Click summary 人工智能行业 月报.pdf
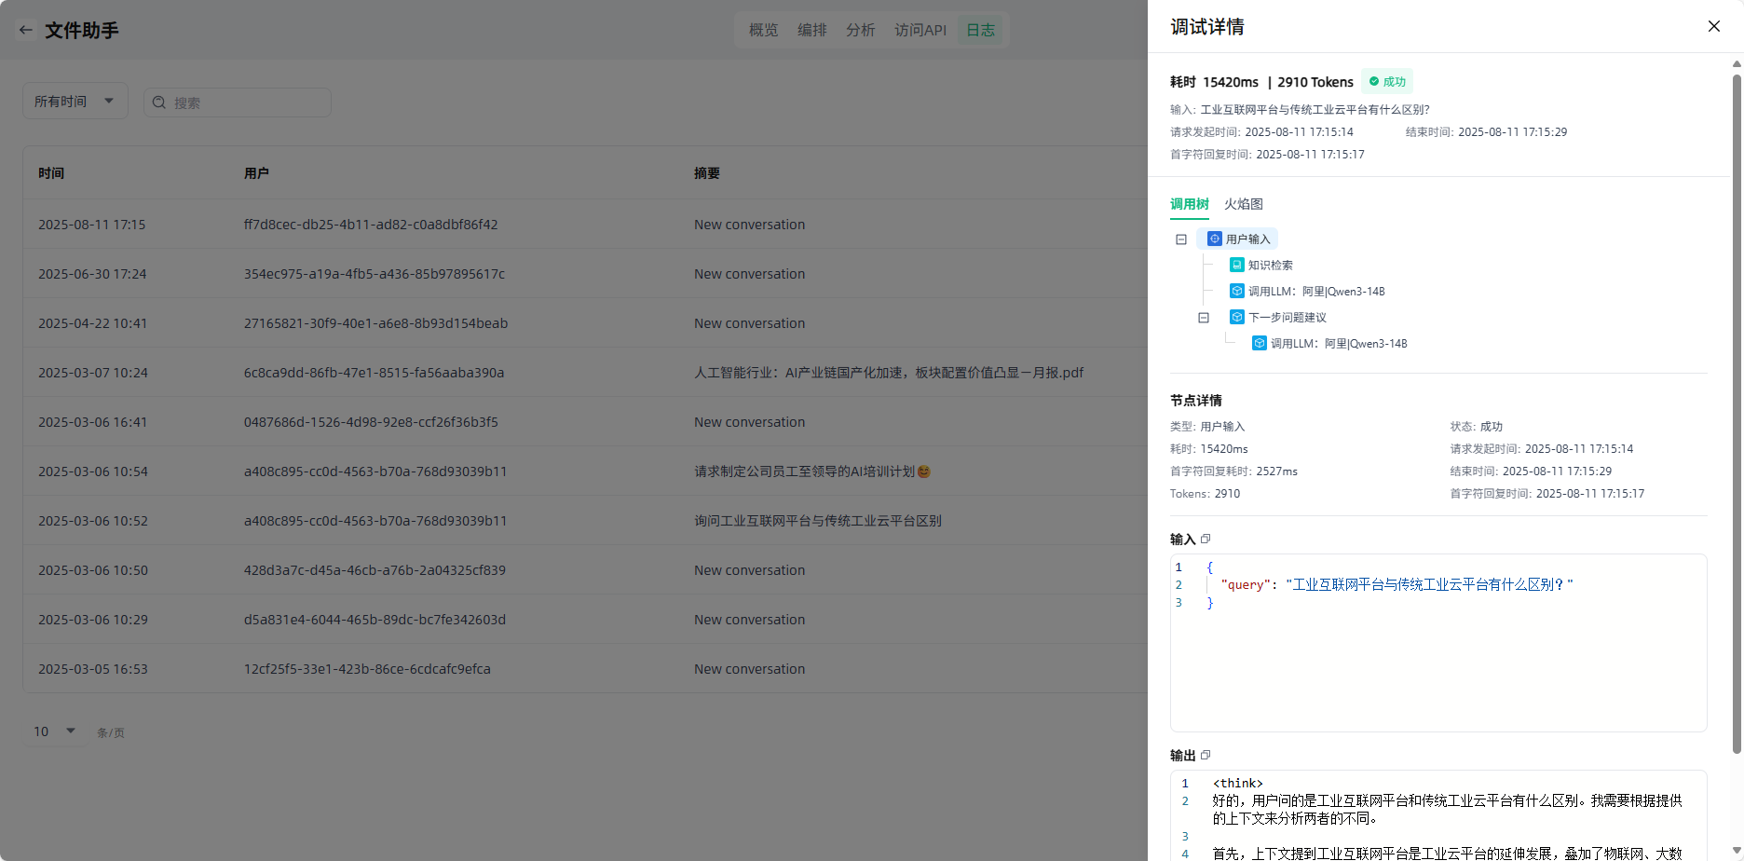1744x861 pixels. click(889, 372)
